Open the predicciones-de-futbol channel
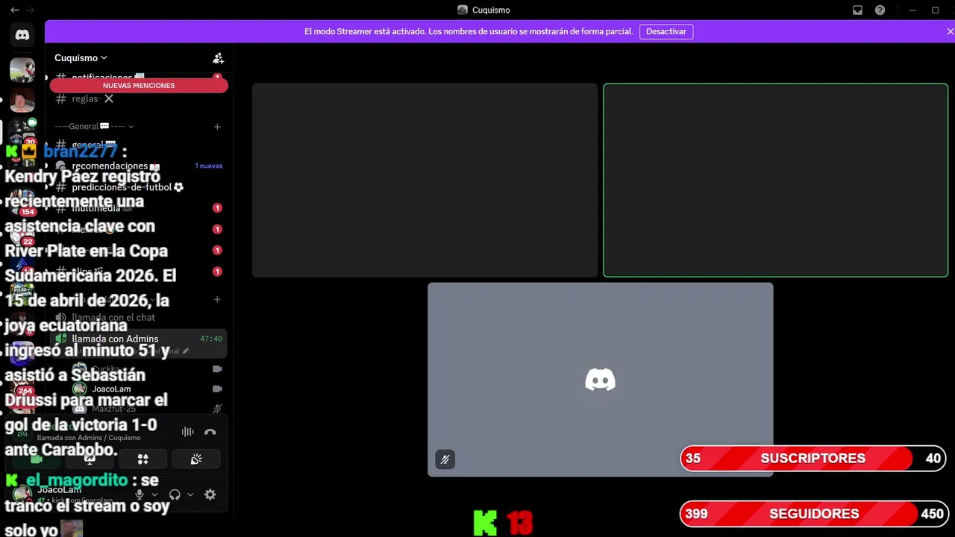This screenshot has width=955, height=537. pyautogui.click(x=139, y=187)
